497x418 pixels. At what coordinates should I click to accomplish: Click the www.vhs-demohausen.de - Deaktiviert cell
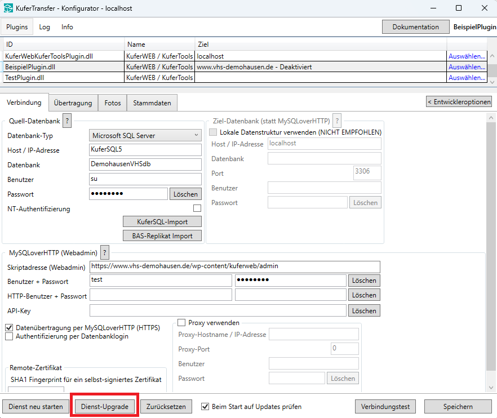click(x=321, y=67)
